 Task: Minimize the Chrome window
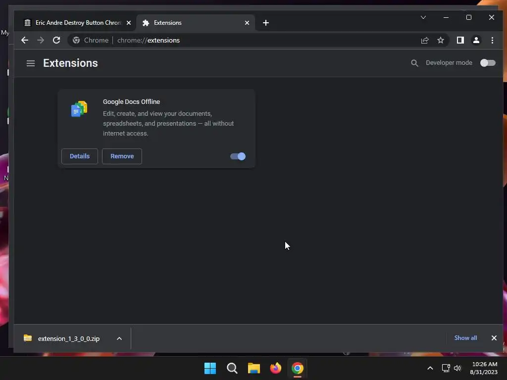(x=446, y=17)
